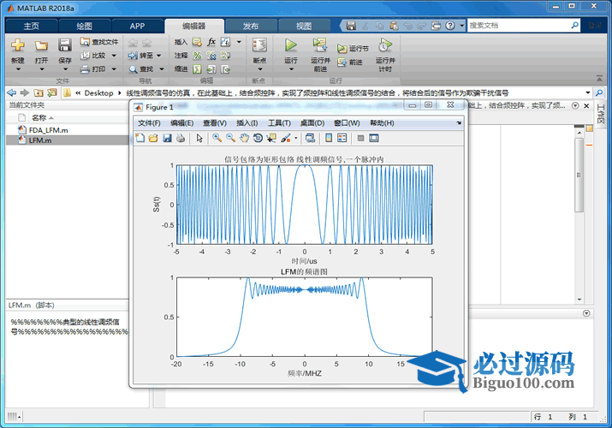Viewport: 612px width, 428px height.
Task: Open the 文件(F) menu in Figure 1
Action: click(149, 123)
